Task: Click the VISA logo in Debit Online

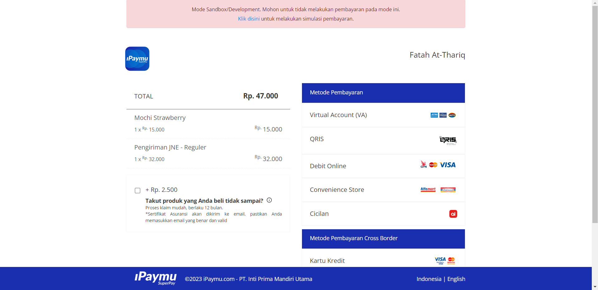Action: click(x=448, y=165)
